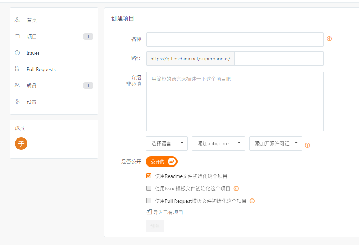Click into the 介绍 description textarea
The height and width of the screenshot is (245, 359).
click(x=235, y=102)
